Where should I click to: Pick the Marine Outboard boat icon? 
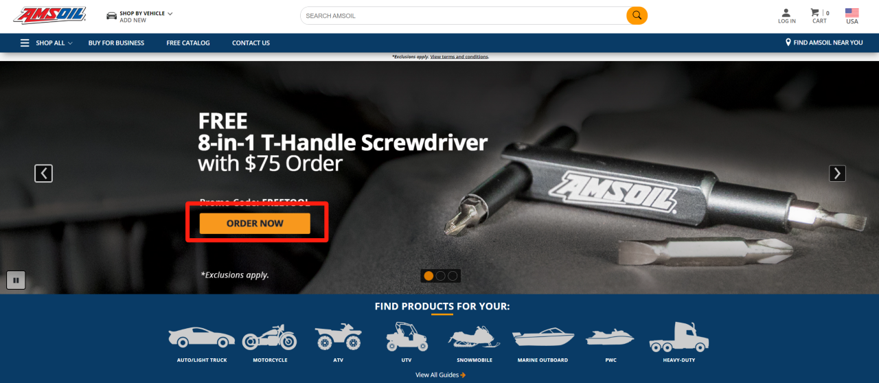click(x=543, y=338)
